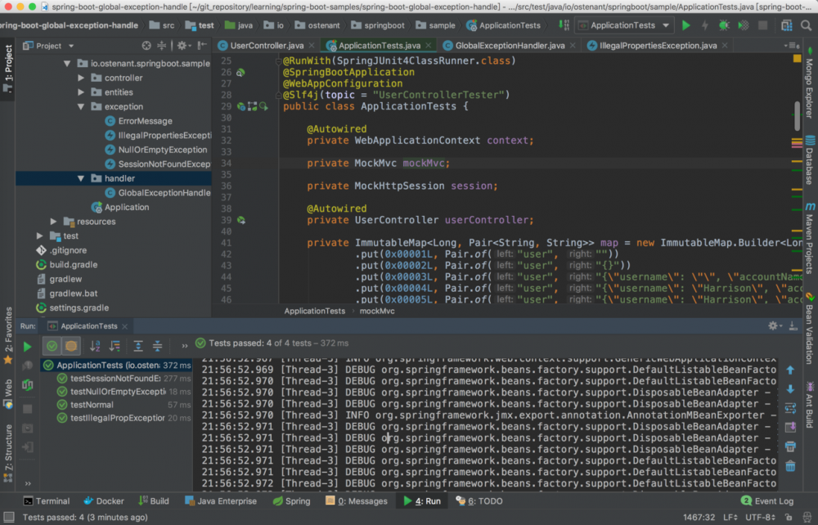Toggle Show Ignored tests filter
818x525 pixels.
point(71,347)
